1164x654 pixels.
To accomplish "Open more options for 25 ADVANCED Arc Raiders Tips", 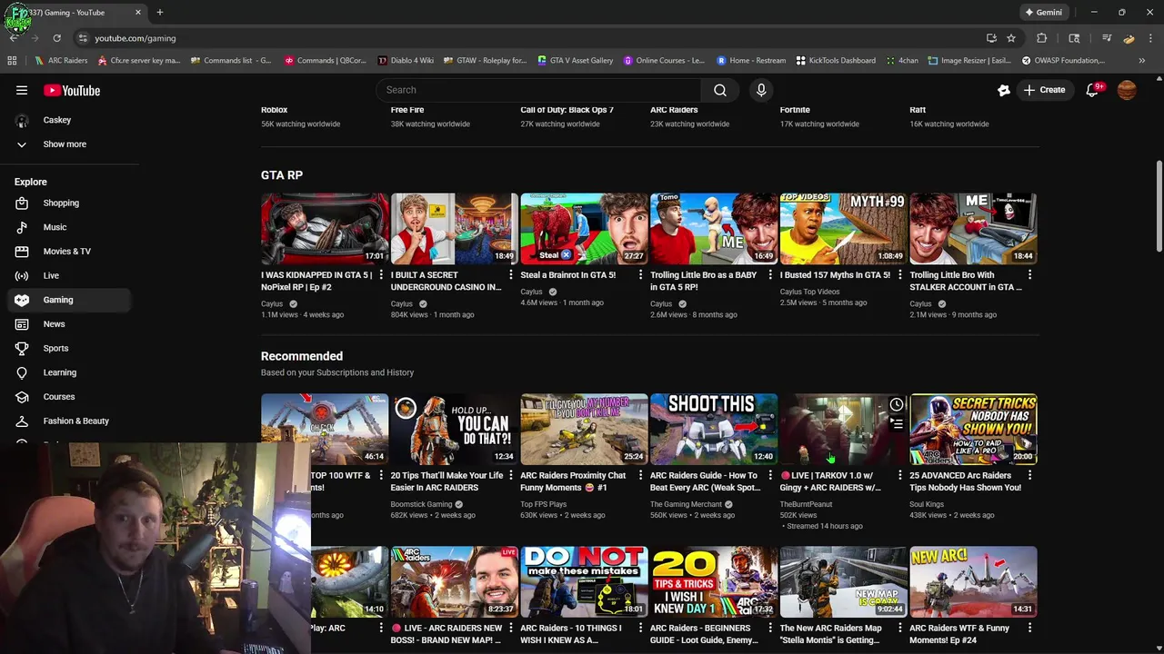I will [x=1029, y=476].
